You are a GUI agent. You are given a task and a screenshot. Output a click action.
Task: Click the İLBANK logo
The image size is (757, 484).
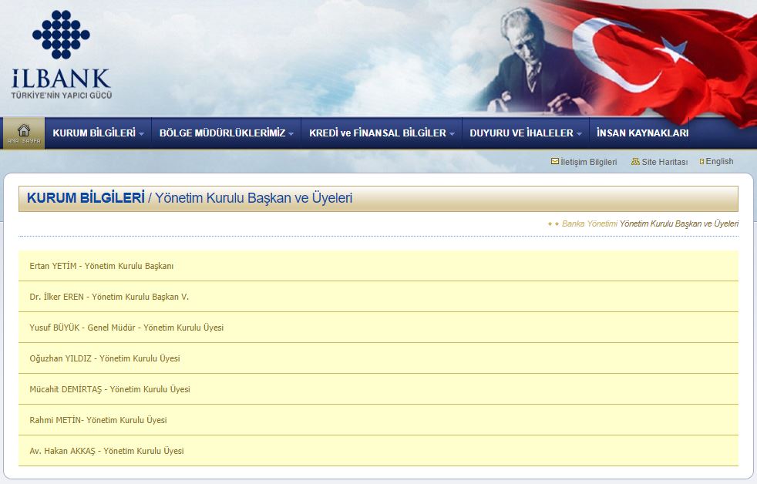point(61,55)
